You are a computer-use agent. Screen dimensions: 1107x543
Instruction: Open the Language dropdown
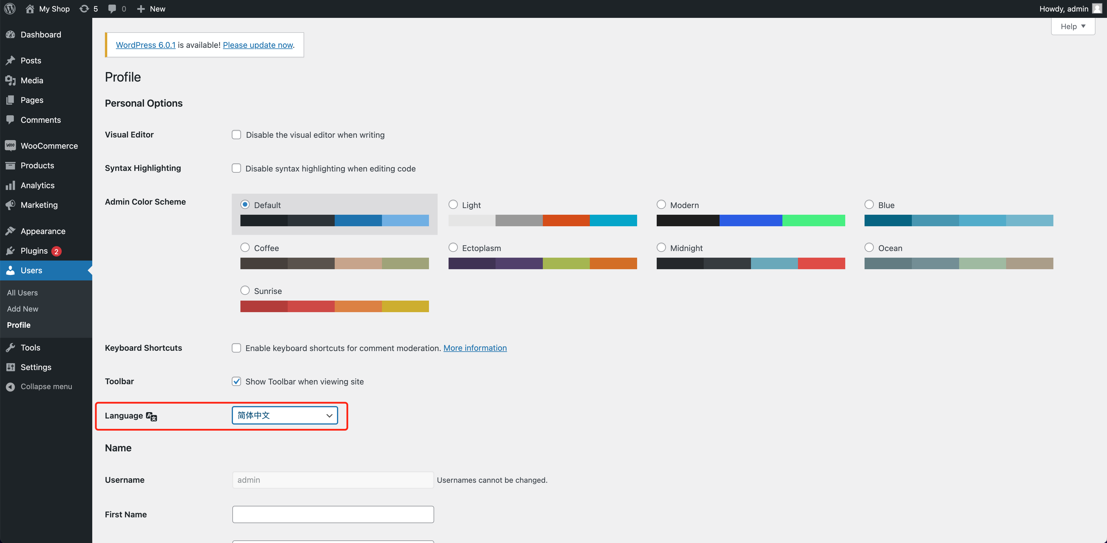[285, 415]
